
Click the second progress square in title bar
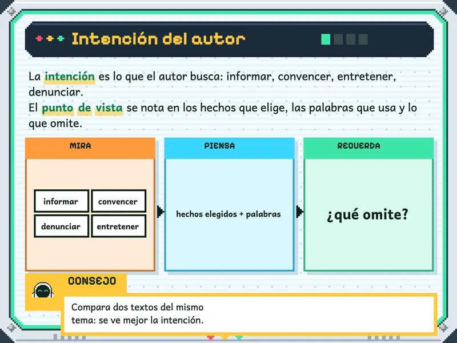click(338, 39)
